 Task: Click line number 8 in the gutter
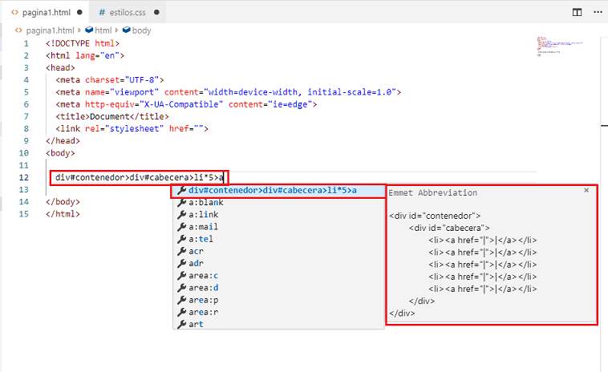point(26,128)
